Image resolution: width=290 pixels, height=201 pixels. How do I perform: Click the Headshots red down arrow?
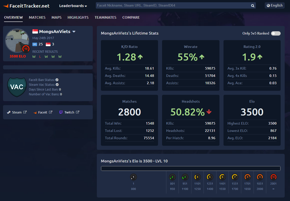tap(209, 112)
